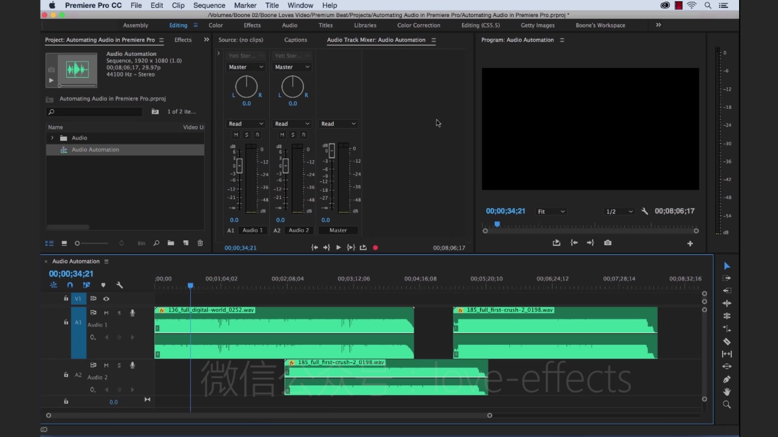Open Spotlight search in the menu bar
Image resolution: width=778 pixels, height=437 pixels.
click(x=708, y=5)
